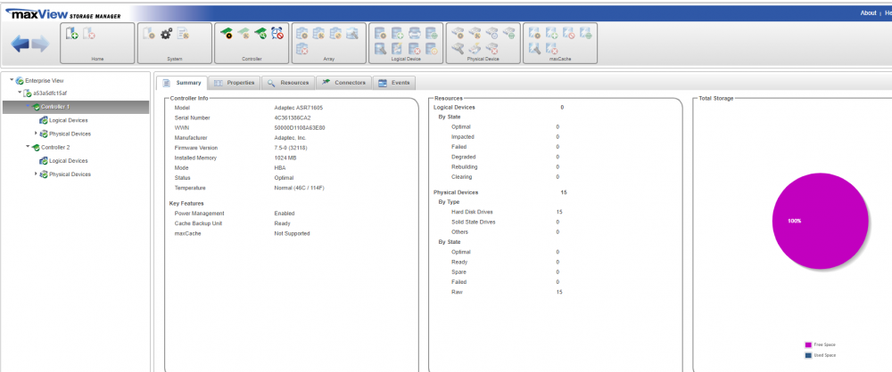Click Delete System icon with red X in Home group
Image resolution: width=892 pixels, height=372 pixels.
point(88,34)
